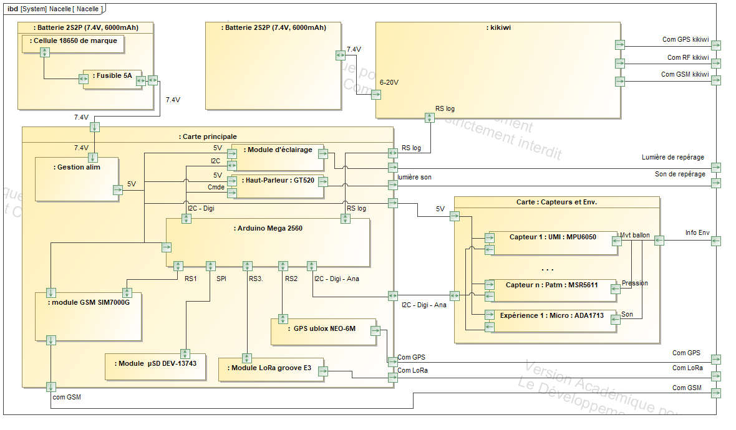Click the Com LoRa port on the diagram border
The image size is (736, 430).
(x=716, y=376)
